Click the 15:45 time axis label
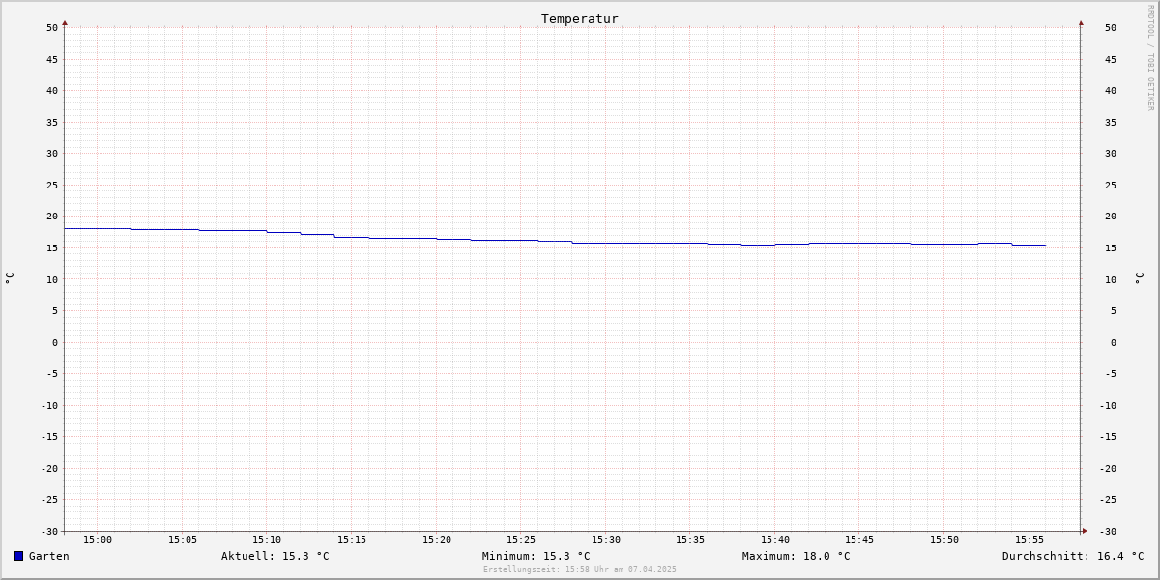1160x580 pixels. [859, 540]
